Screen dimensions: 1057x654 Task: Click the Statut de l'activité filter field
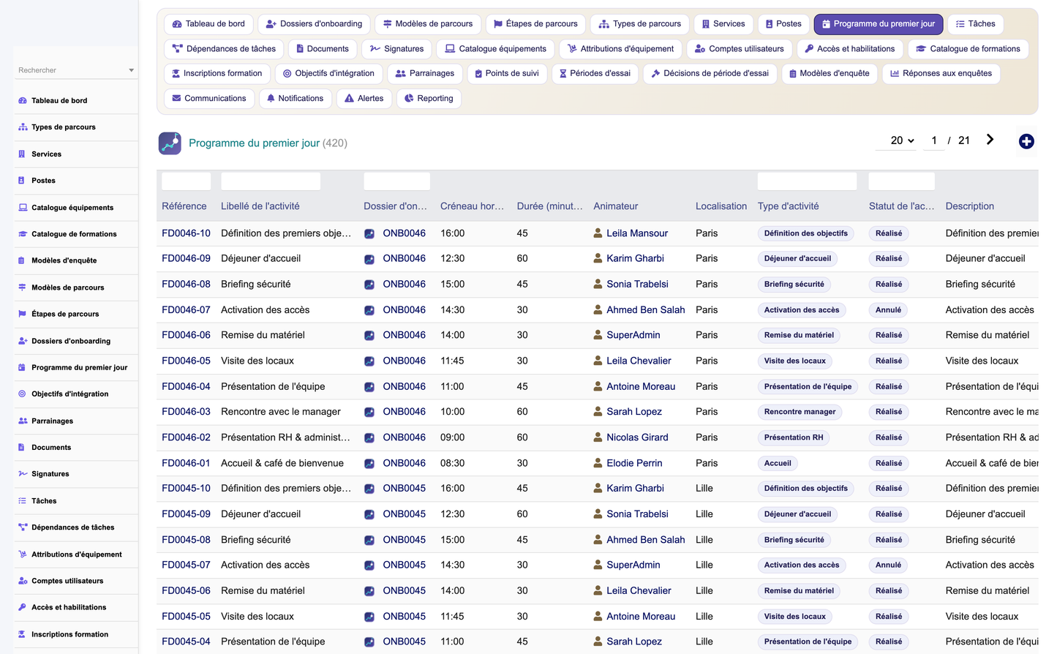(x=901, y=181)
